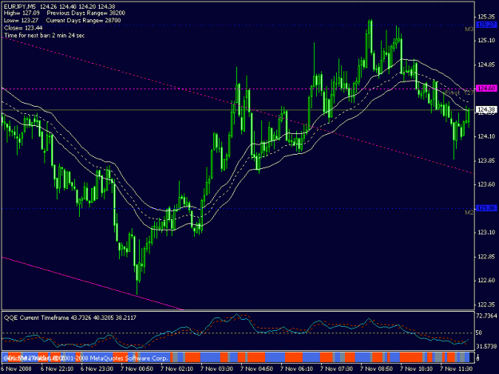Image resolution: width=499 pixels, height=374 pixels.
Task: Click the '7 Nov 10:10' time axis label
Action: click(x=416, y=369)
